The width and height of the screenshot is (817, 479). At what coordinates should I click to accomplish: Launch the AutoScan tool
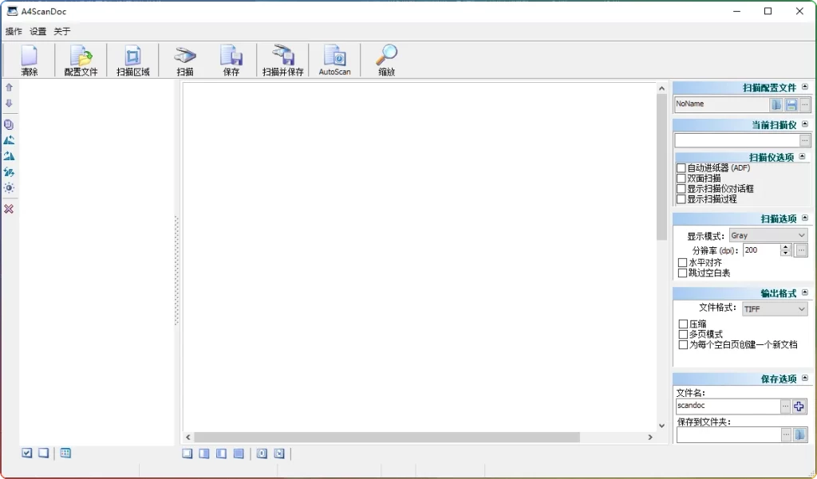coord(334,61)
